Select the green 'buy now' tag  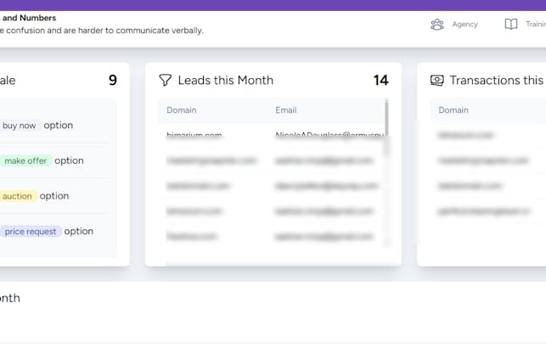(x=19, y=126)
